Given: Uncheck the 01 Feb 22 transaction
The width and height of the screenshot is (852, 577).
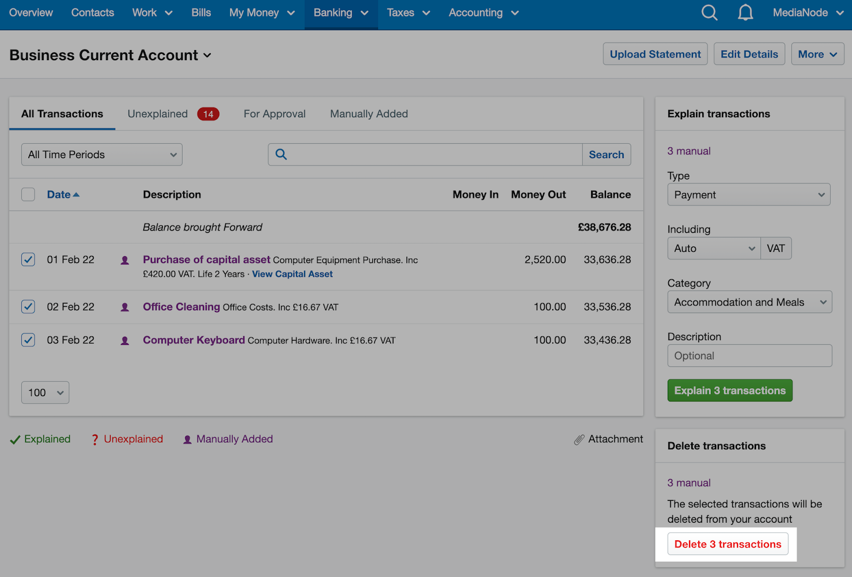Looking at the screenshot, I should 28,260.
